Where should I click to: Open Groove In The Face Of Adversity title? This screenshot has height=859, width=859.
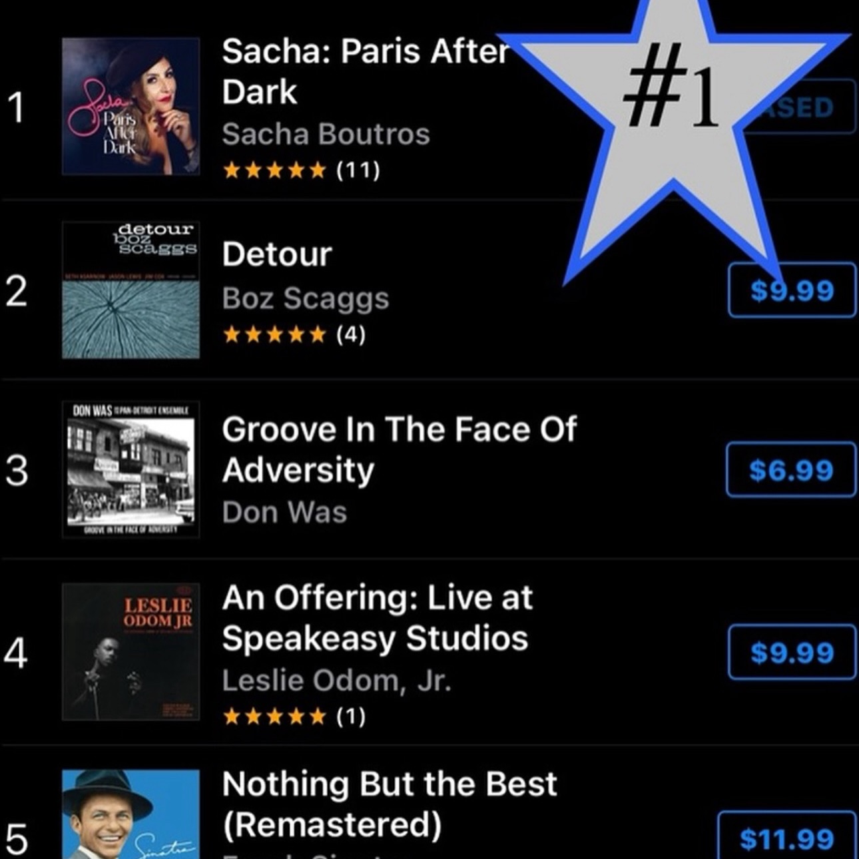398,449
